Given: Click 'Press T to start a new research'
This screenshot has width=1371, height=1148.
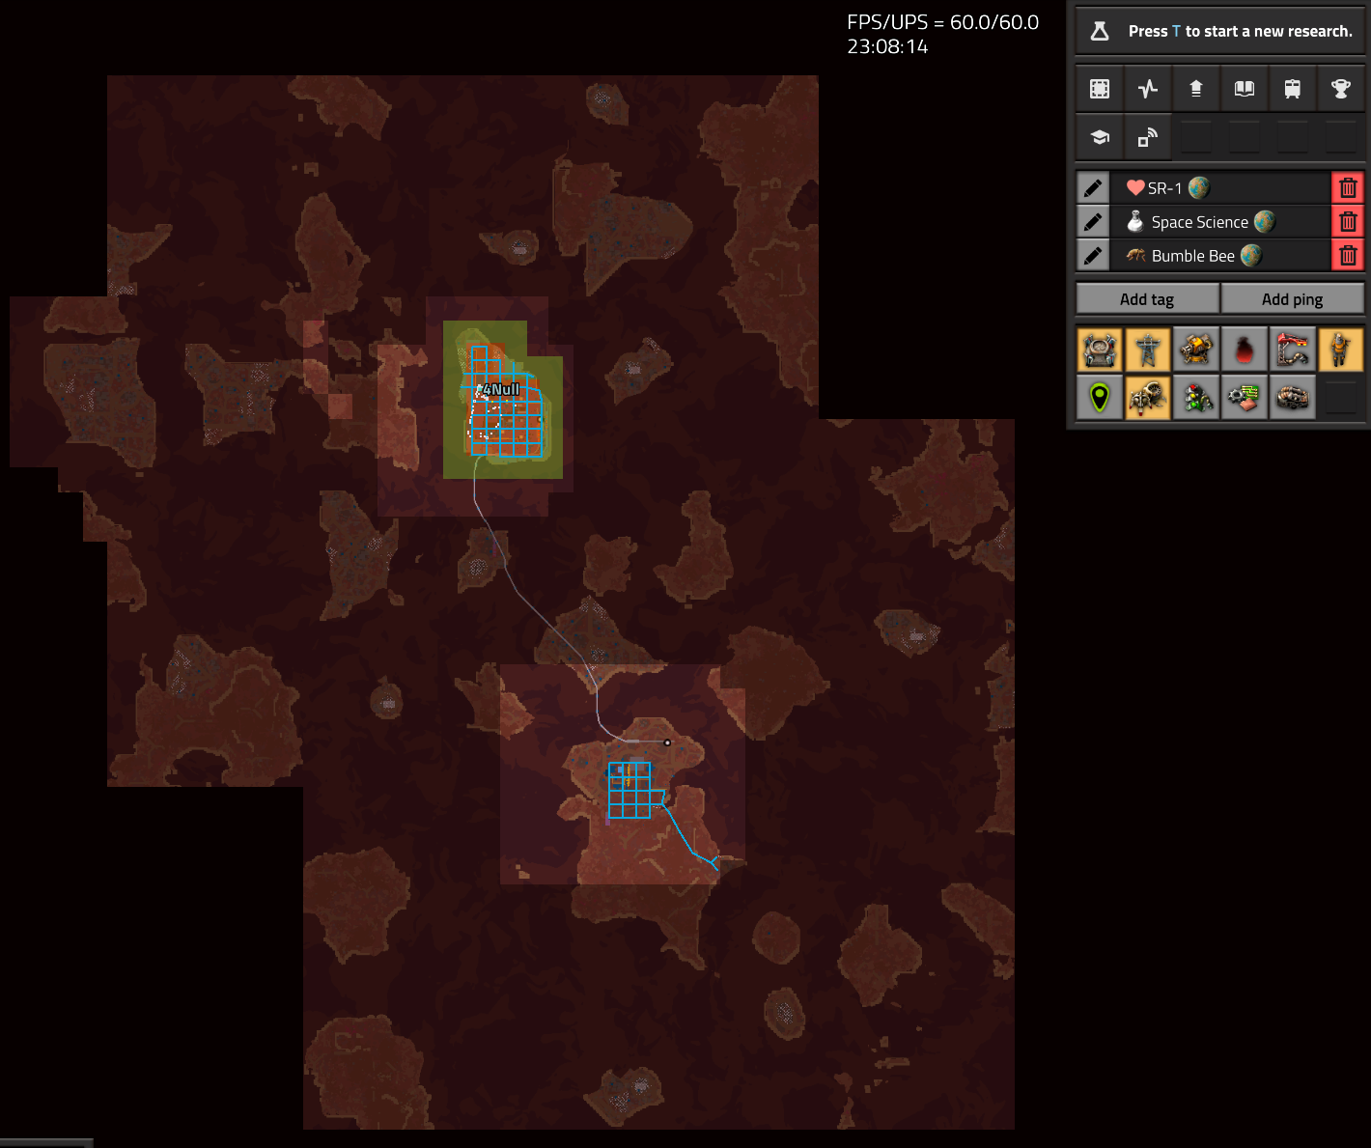Looking at the screenshot, I should point(1240,31).
